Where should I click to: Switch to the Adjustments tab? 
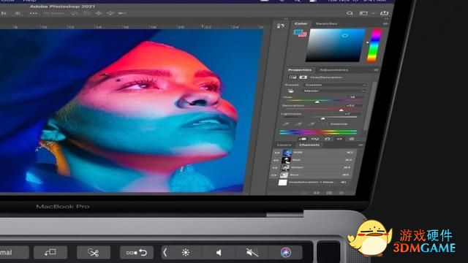pyautogui.click(x=333, y=70)
